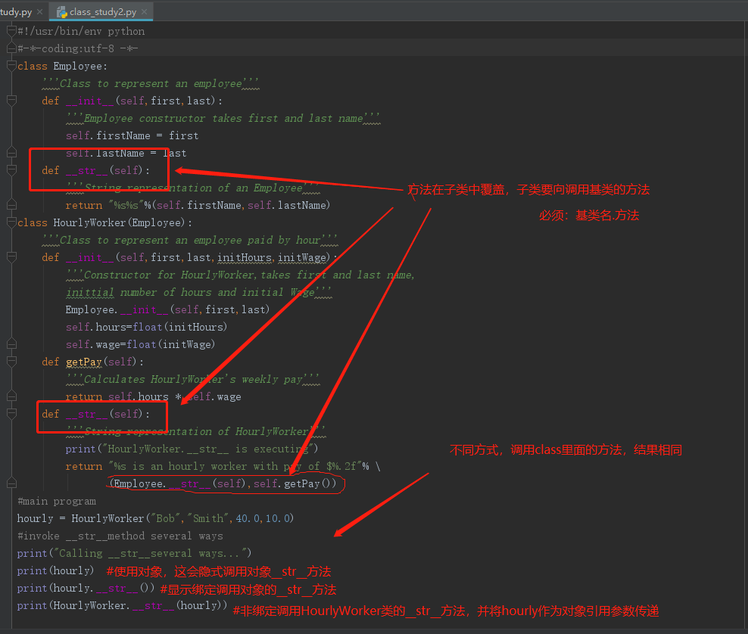748x634 pixels.
Task: Switch to the partially visible study.py tab
Action: (x=16, y=11)
